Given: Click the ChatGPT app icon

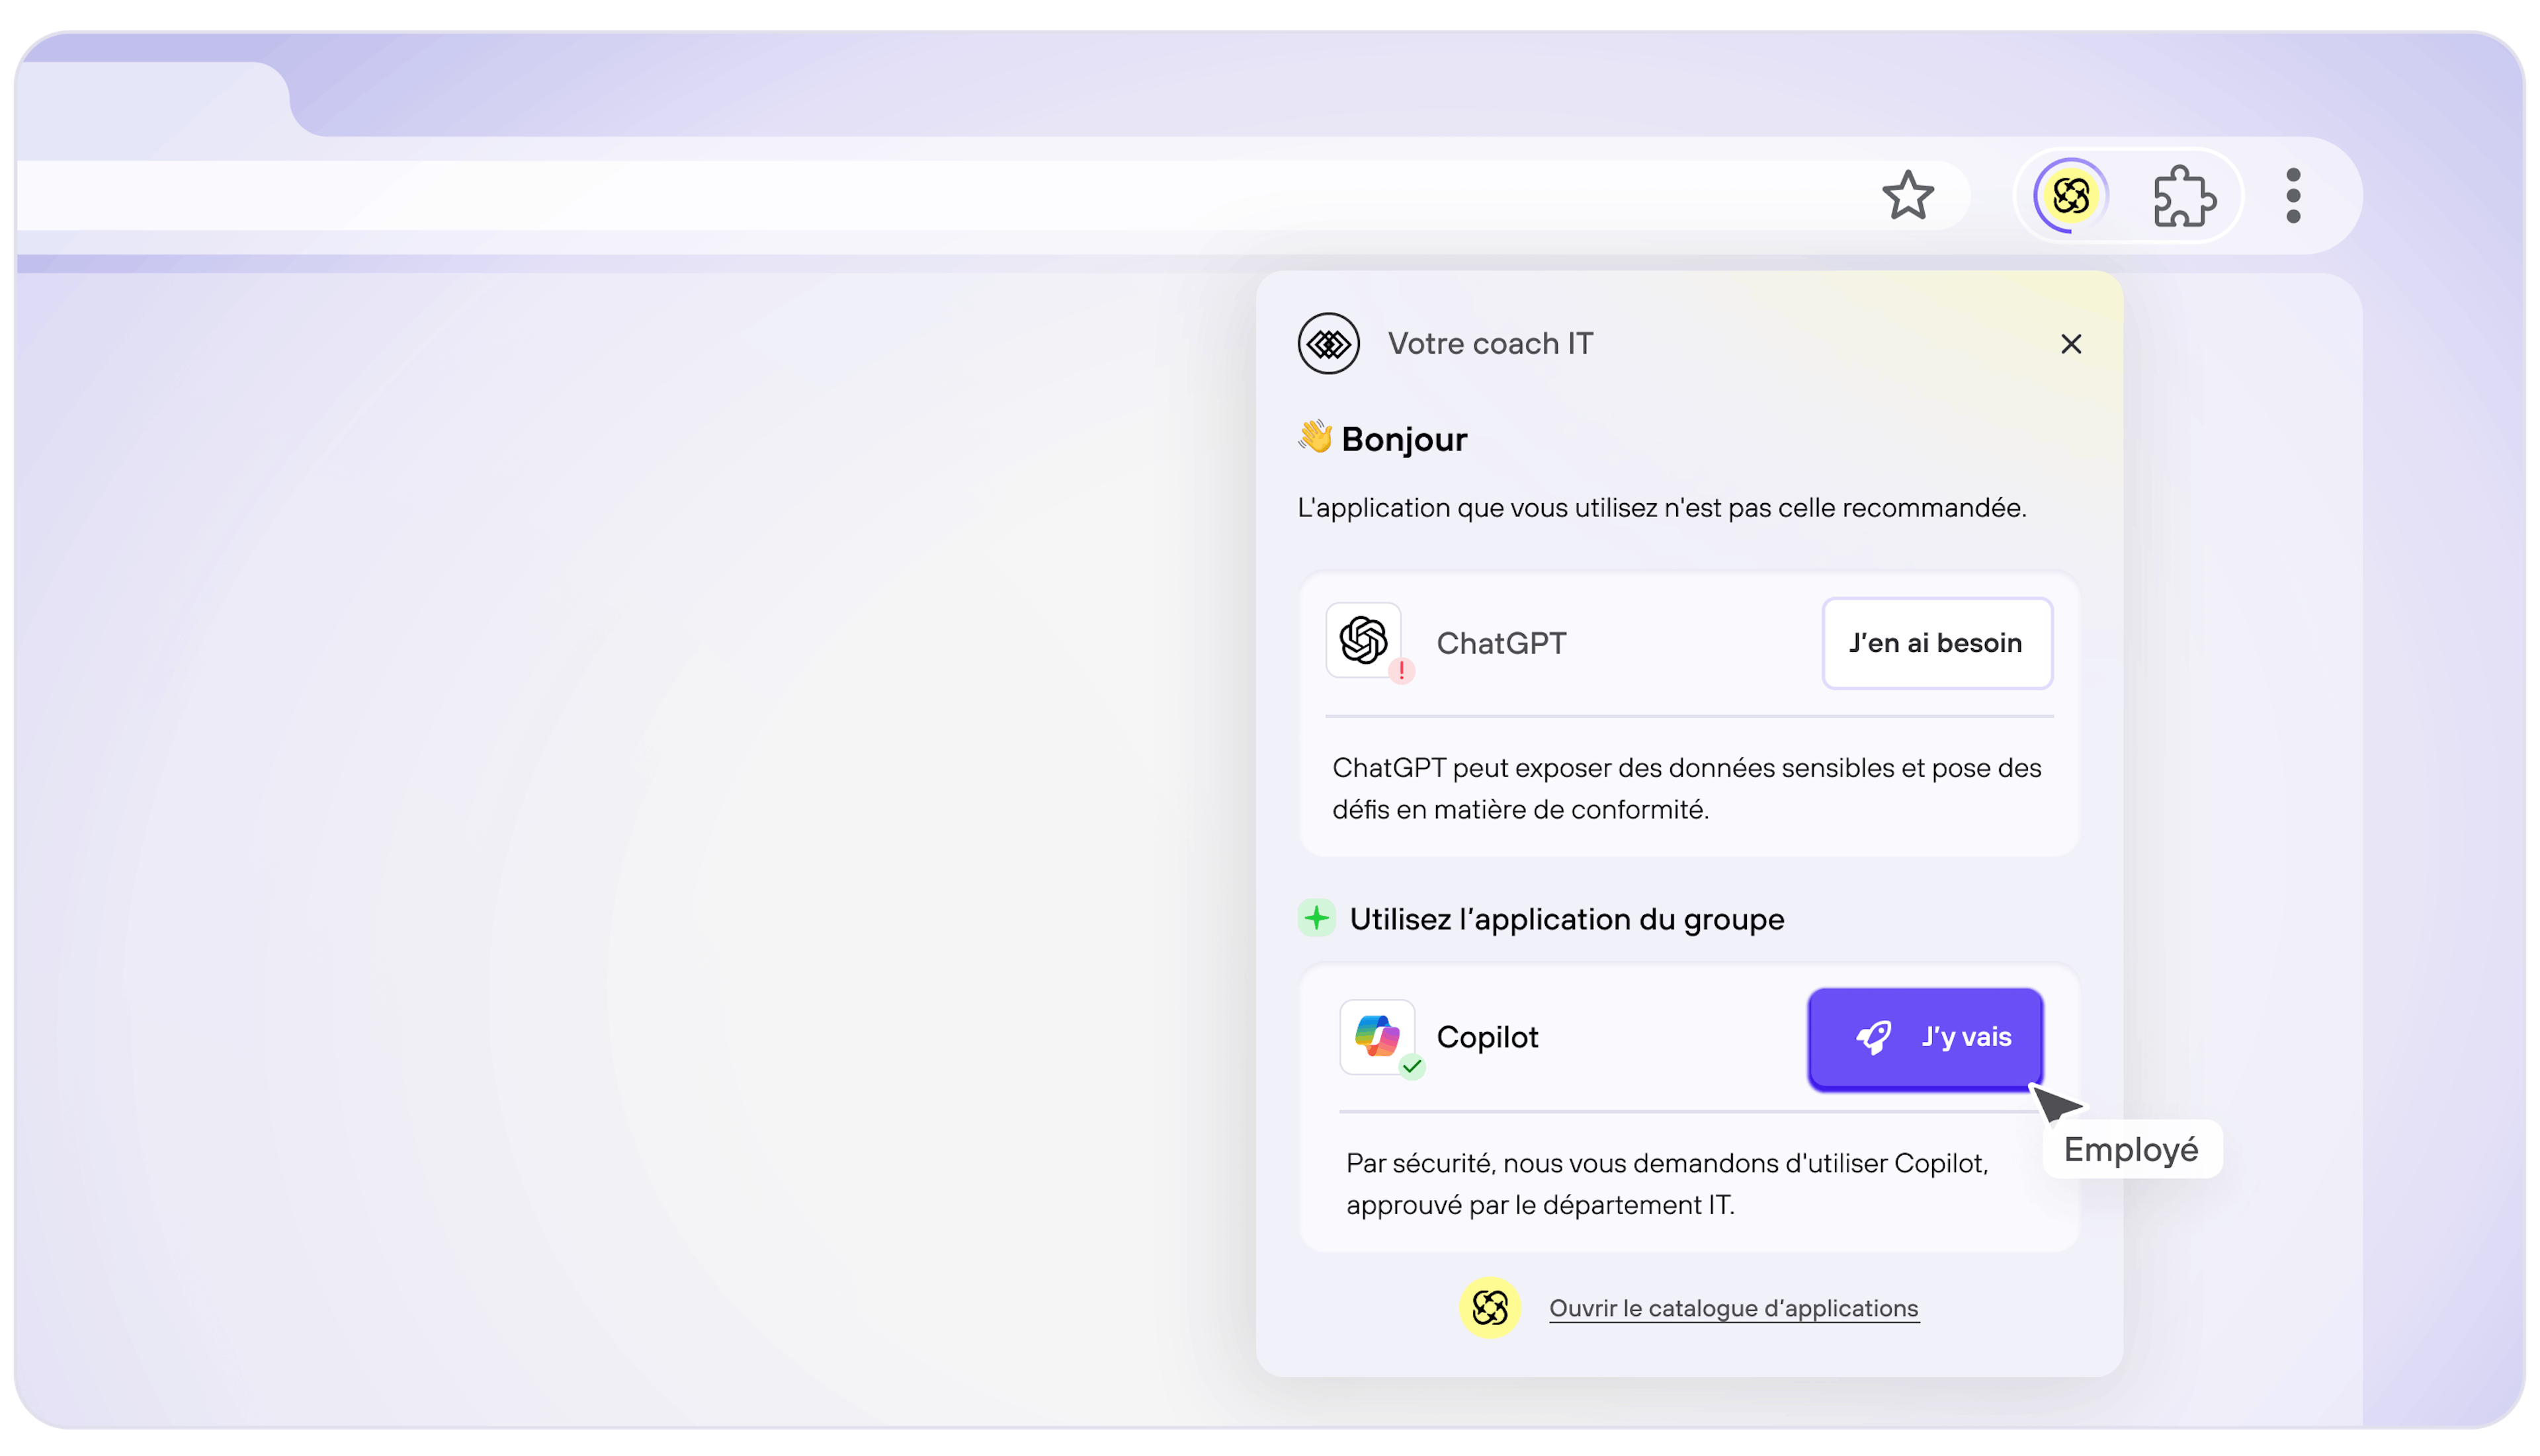Looking at the screenshot, I should (x=1363, y=640).
